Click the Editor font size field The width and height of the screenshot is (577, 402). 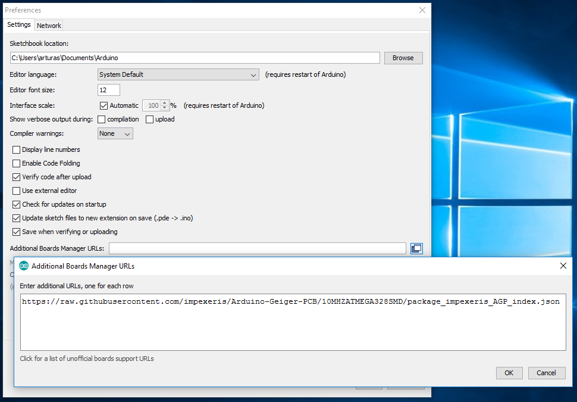pyautogui.click(x=108, y=90)
